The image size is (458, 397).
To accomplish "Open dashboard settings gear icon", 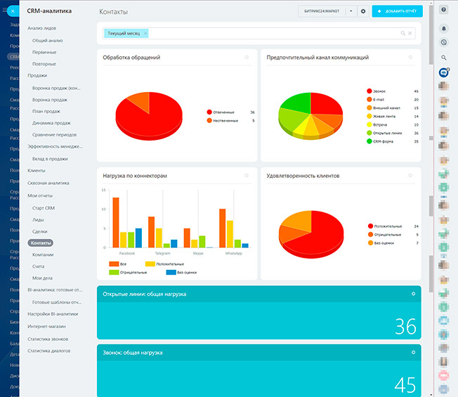I will click(x=363, y=11).
